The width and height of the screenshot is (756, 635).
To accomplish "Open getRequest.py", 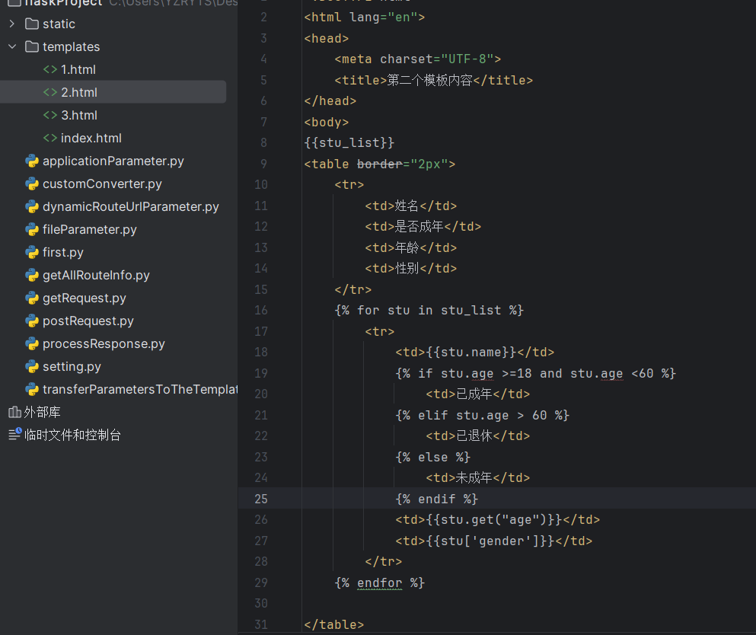I will [85, 298].
